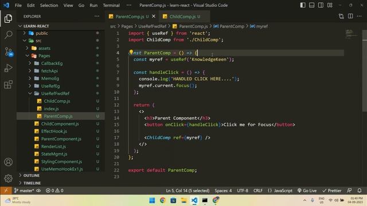Close the ParentComp.js tab
367x206 pixels.
[x=154, y=17]
